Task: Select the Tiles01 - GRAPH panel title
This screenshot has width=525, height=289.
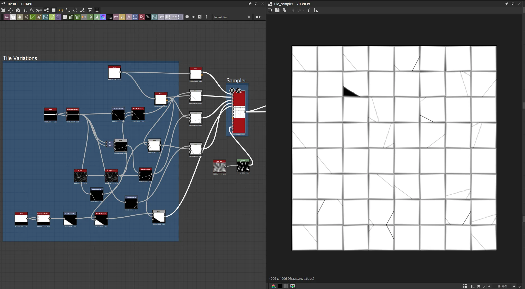Action: [20, 4]
